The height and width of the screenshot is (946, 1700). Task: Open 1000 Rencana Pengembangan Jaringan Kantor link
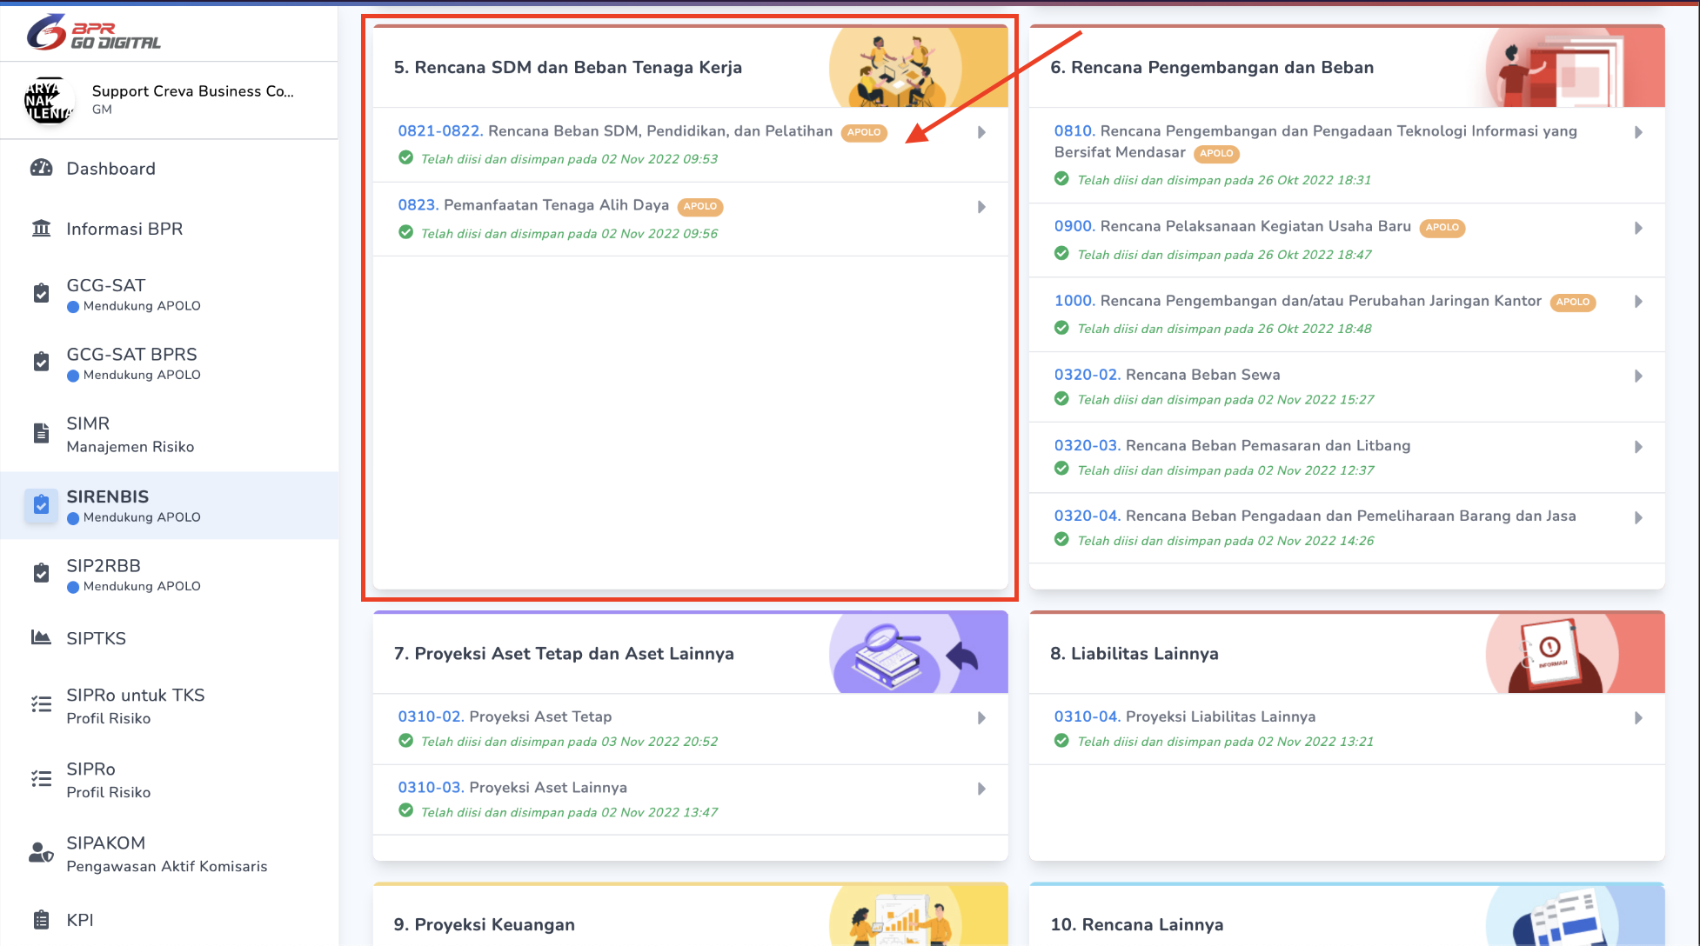click(x=1297, y=301)
